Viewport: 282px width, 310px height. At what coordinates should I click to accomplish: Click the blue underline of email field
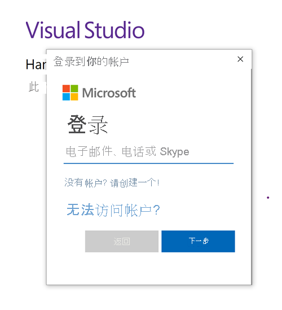pyautogui.click(x=148, y=163)
